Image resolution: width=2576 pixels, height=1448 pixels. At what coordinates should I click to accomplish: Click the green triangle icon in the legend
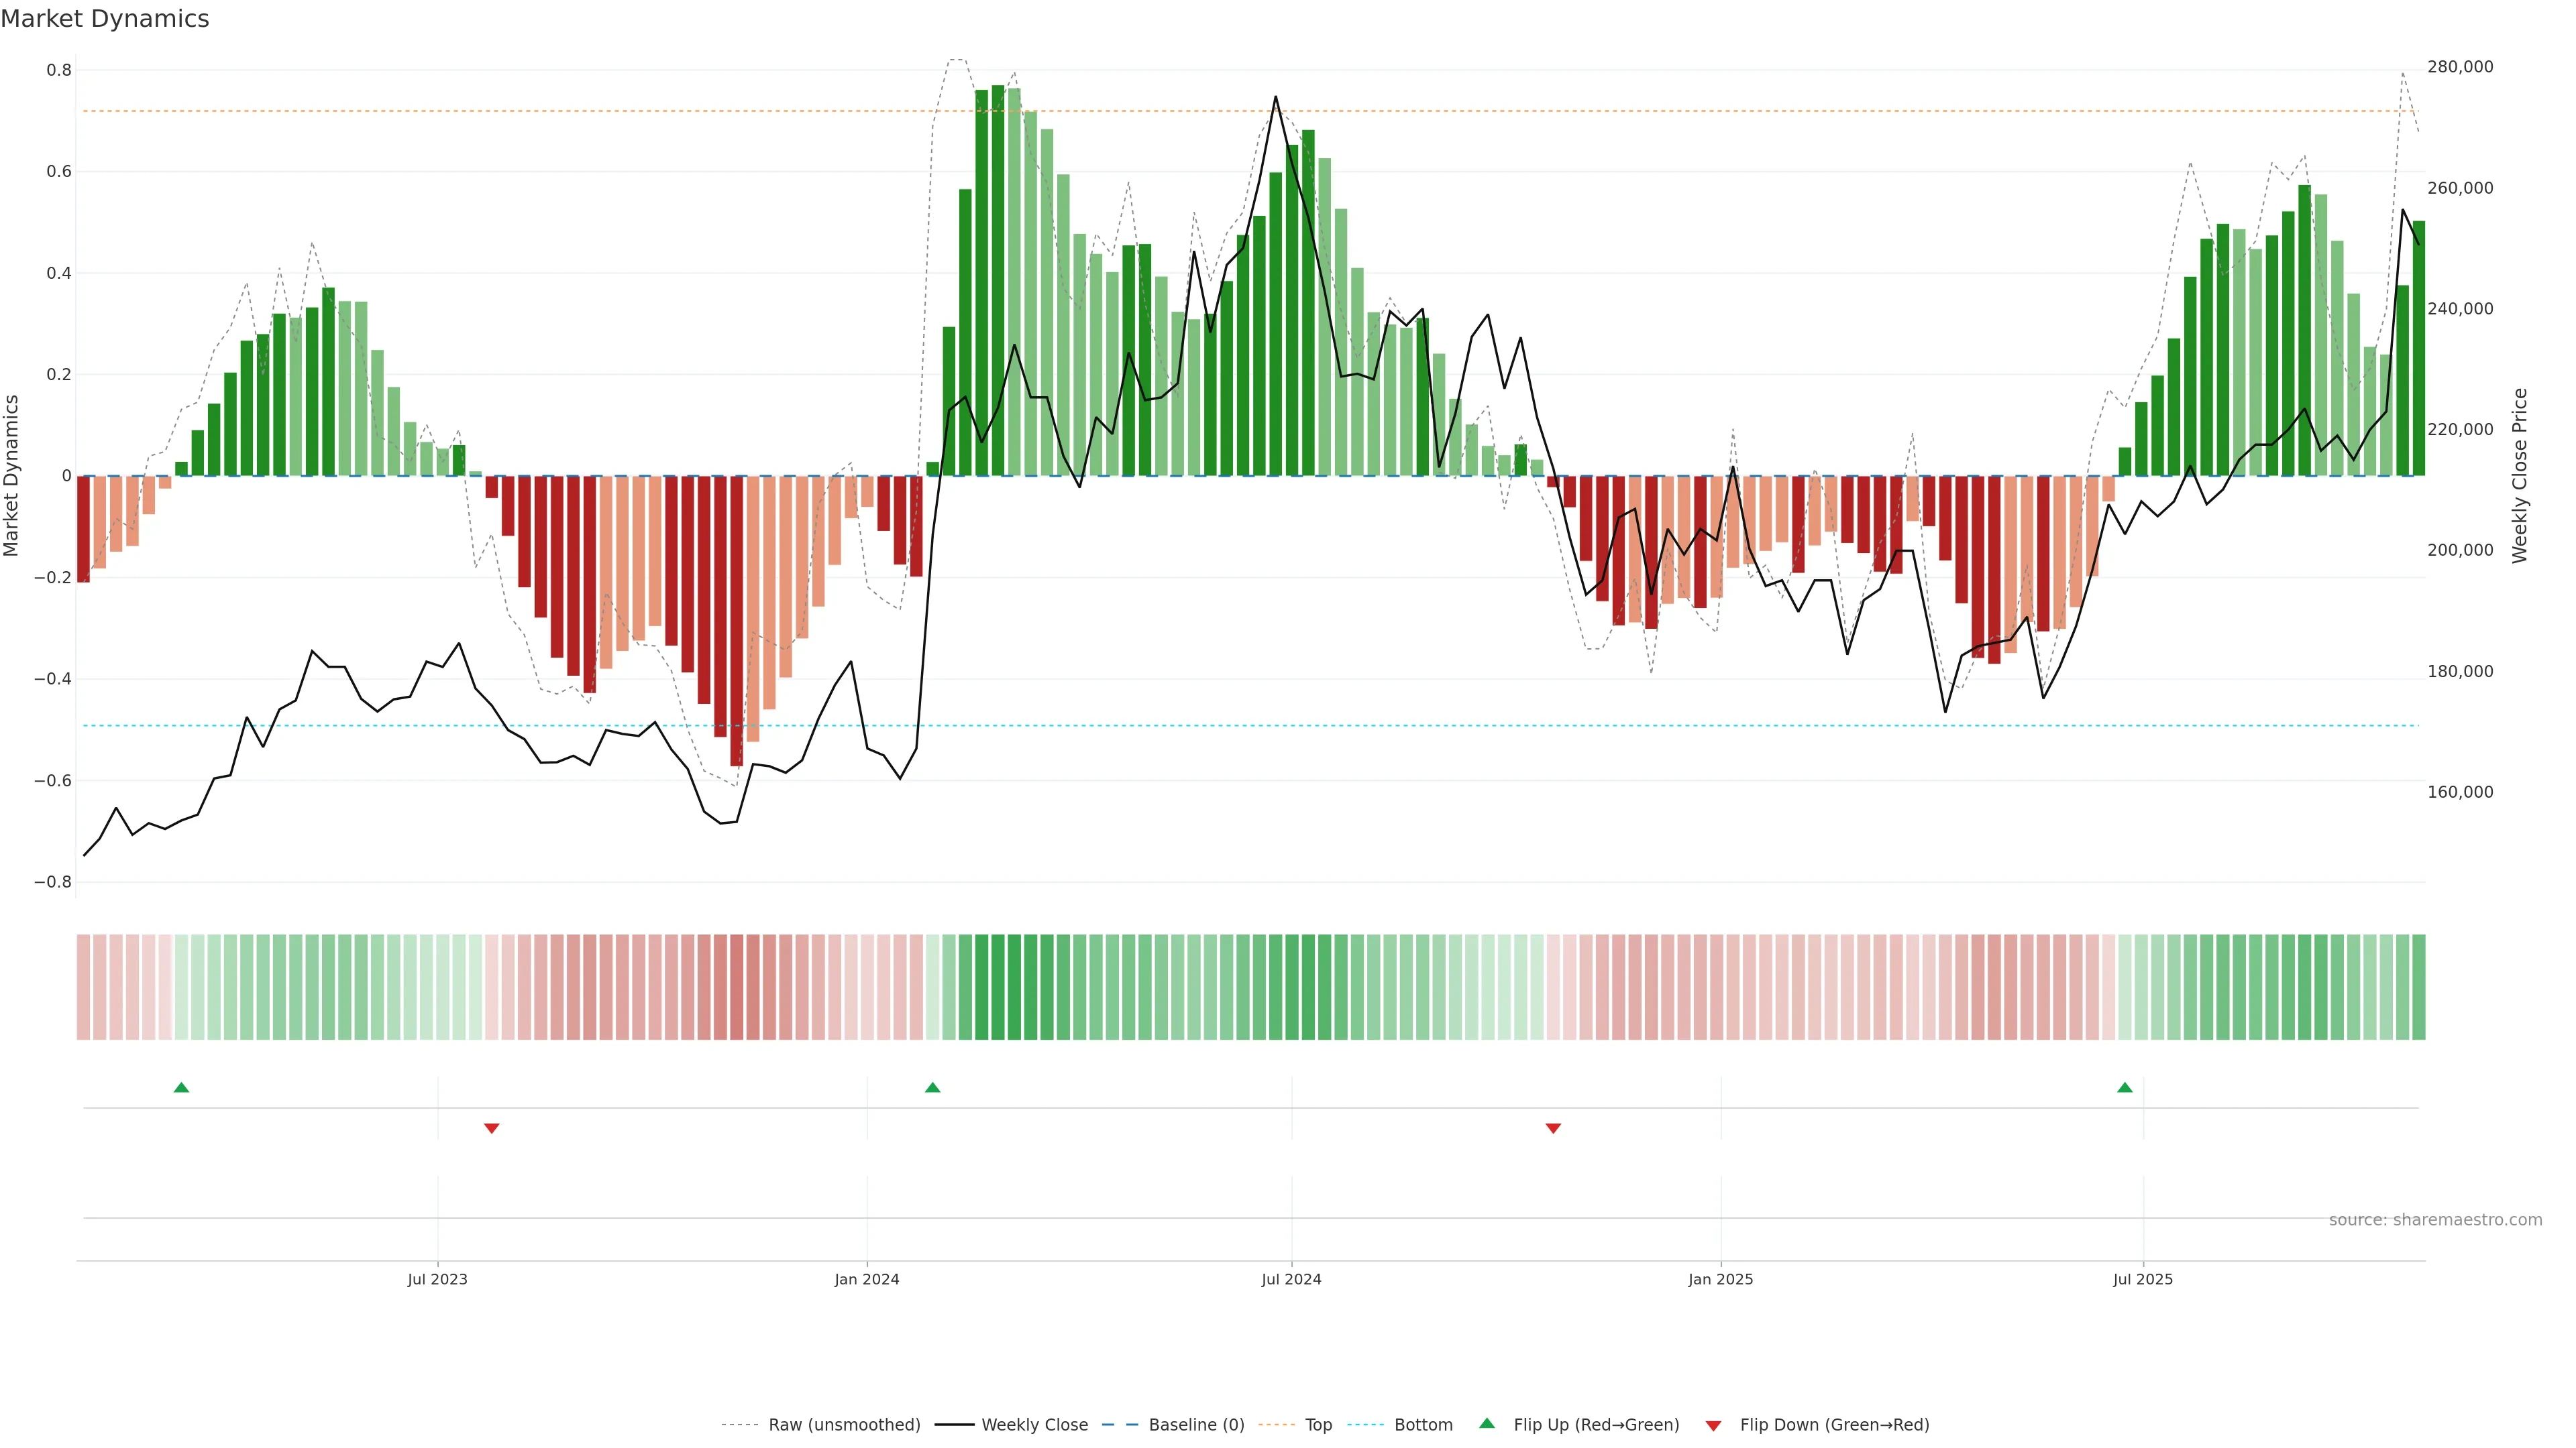1486,1423
